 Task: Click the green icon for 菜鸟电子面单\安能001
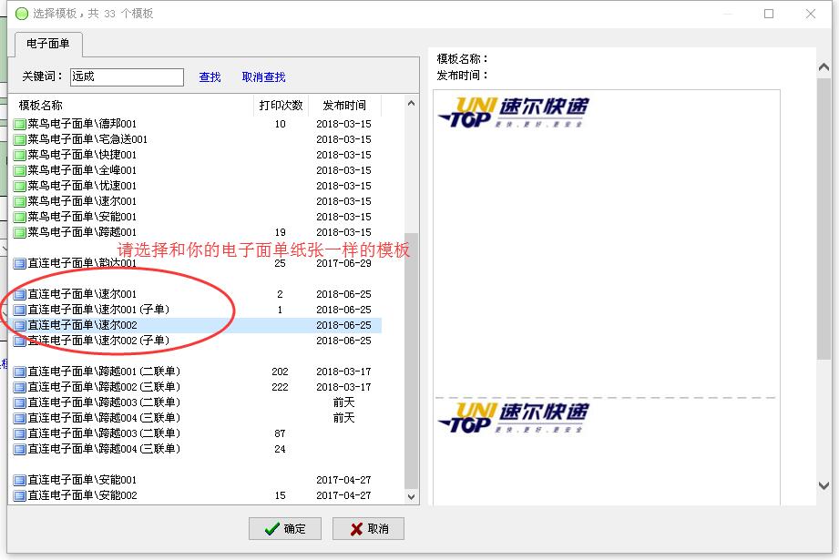pos(20,217)
